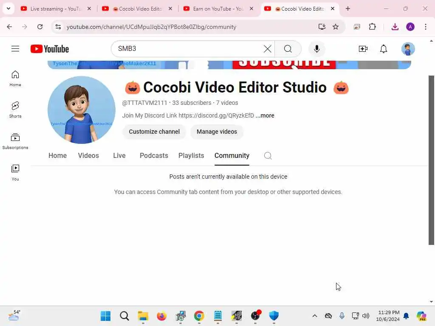
Task: Click the channel profile picture
Action: [82, 110]
